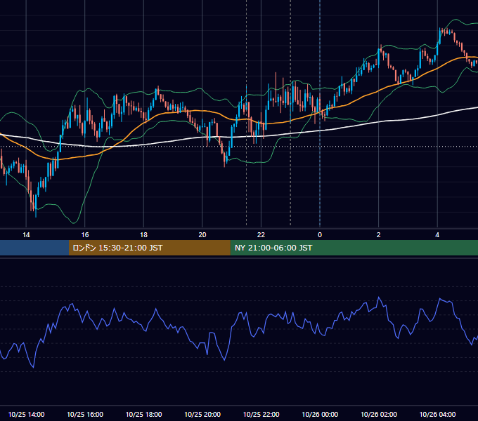Select the 10/25 18:00 date label

[x=143, y=414]
